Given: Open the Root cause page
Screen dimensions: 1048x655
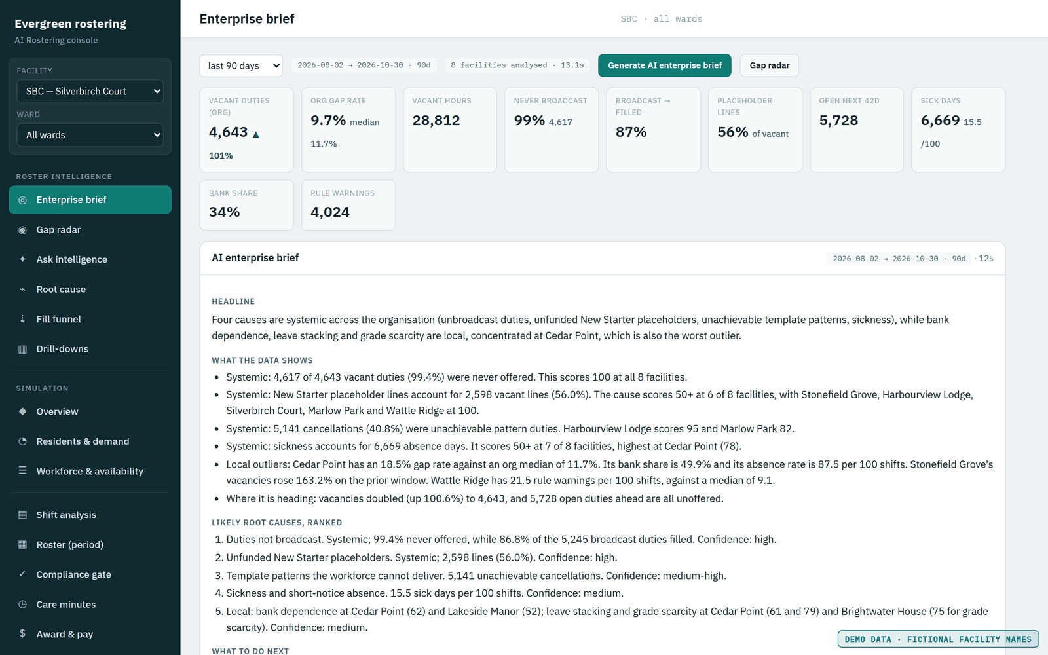Looking at the screenshot, I should pos(90,290).
